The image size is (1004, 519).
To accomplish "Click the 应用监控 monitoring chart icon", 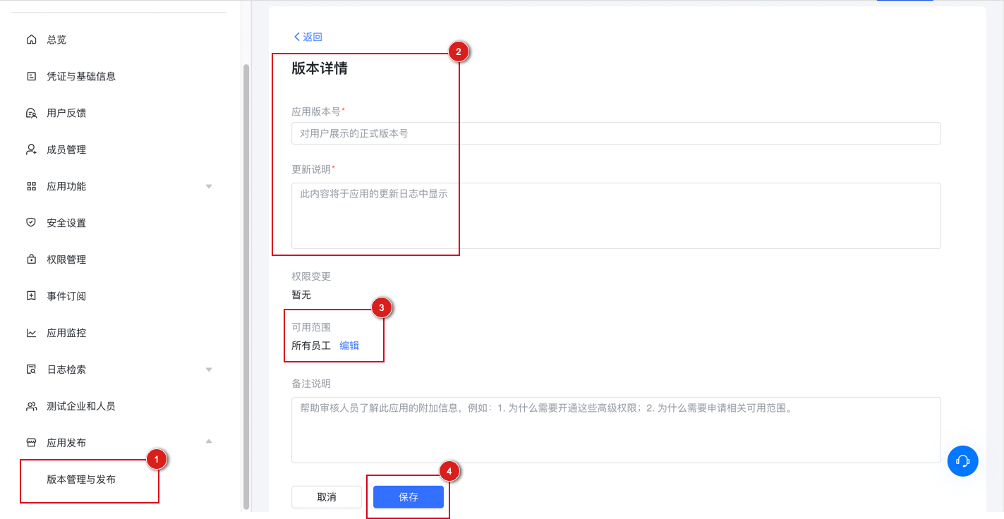I will (x=31, y=332).
